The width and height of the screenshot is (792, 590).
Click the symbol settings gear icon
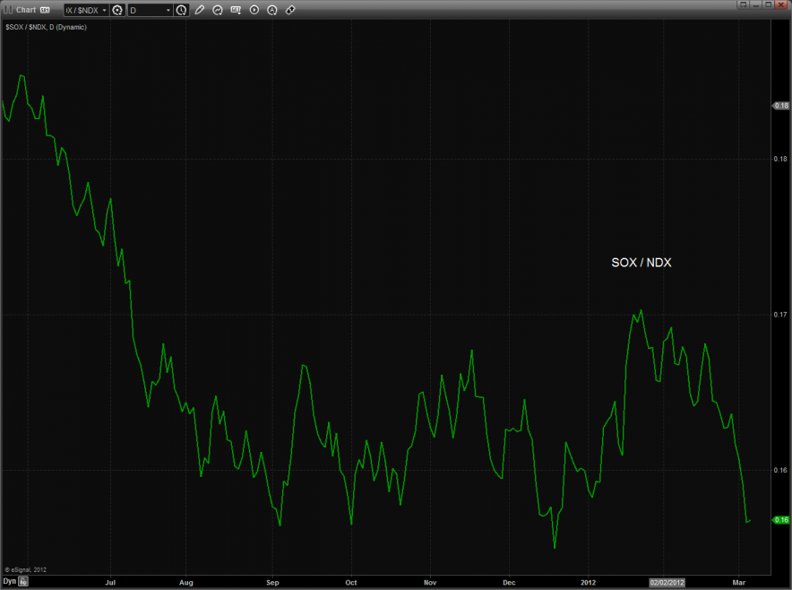point(117,10)
